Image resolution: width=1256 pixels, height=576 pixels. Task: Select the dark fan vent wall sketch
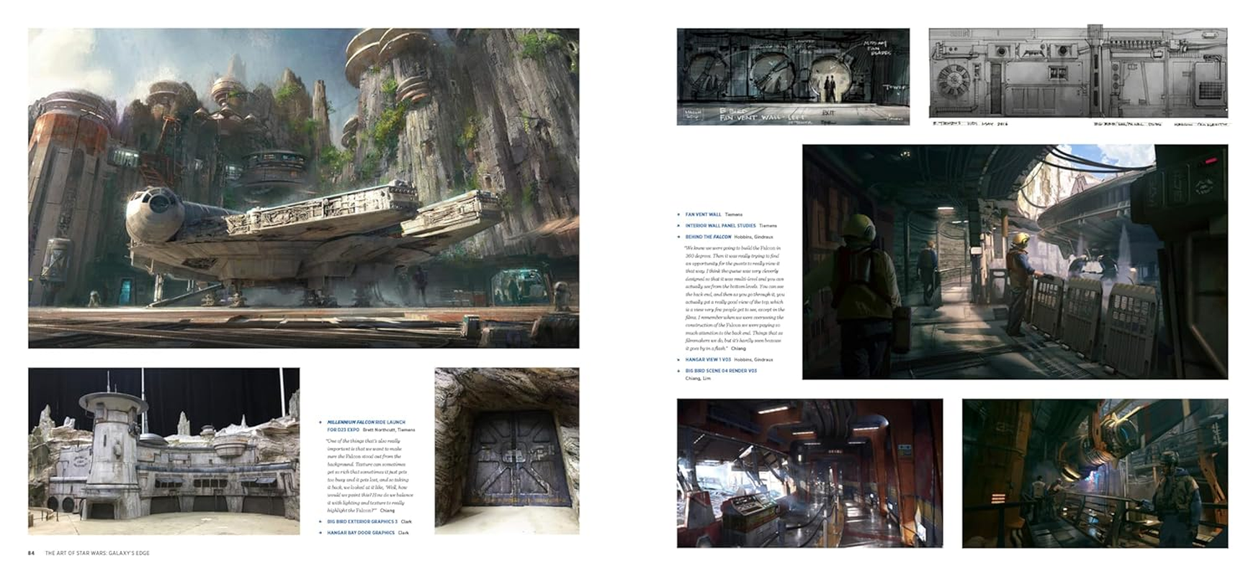click(793, 77)
